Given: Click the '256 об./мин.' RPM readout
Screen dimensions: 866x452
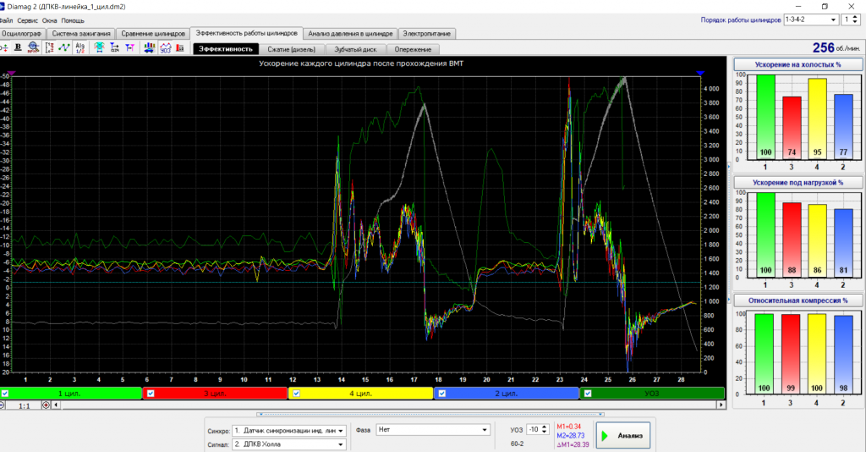Looking at the screenshot, I should [x=836, y=48].
